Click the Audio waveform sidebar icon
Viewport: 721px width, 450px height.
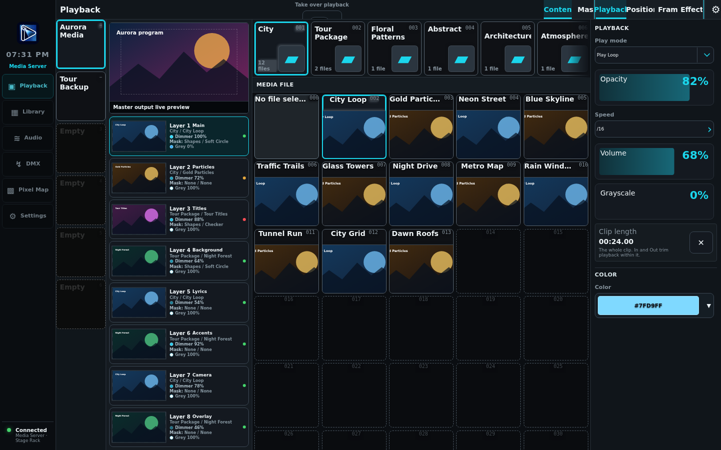click(17, 138)
